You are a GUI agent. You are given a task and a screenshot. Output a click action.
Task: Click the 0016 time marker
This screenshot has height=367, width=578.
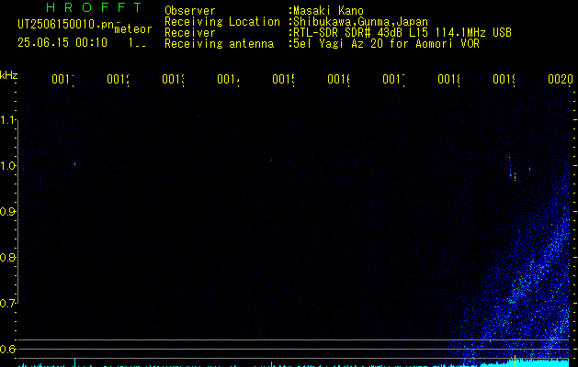pos(338,79)
